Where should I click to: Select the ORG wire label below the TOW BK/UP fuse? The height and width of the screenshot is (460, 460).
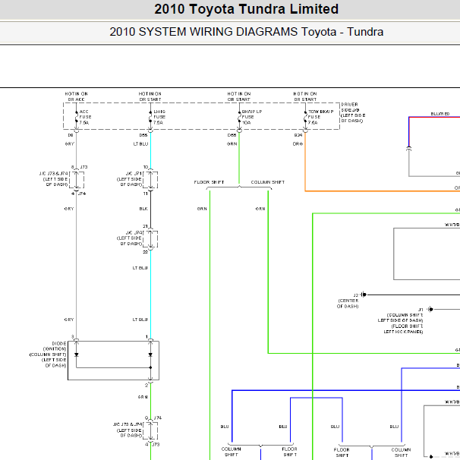298,143
